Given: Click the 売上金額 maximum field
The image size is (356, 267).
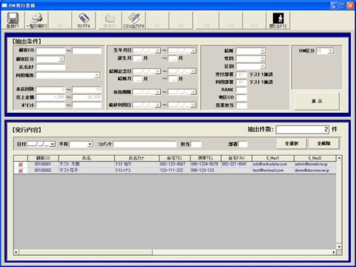Looking at the screenshot, I should (87, 97).
